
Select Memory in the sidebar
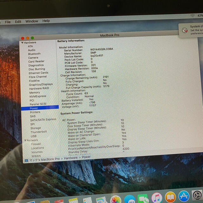click(x=35, y=93)
